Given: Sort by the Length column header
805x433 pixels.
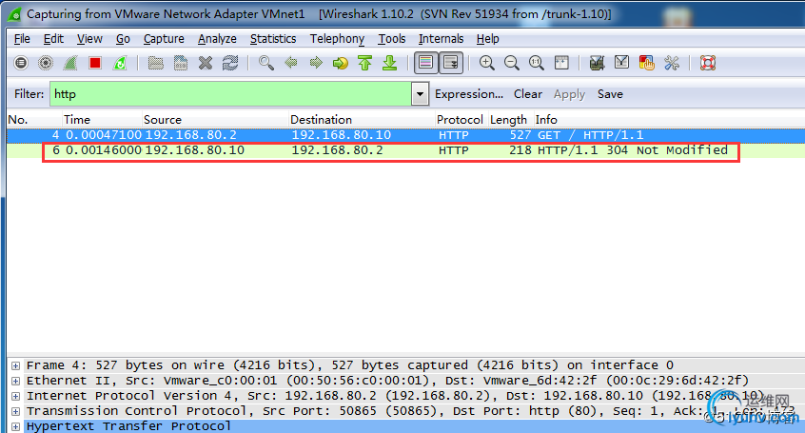Looking at the screenshot, I should 510,120.
